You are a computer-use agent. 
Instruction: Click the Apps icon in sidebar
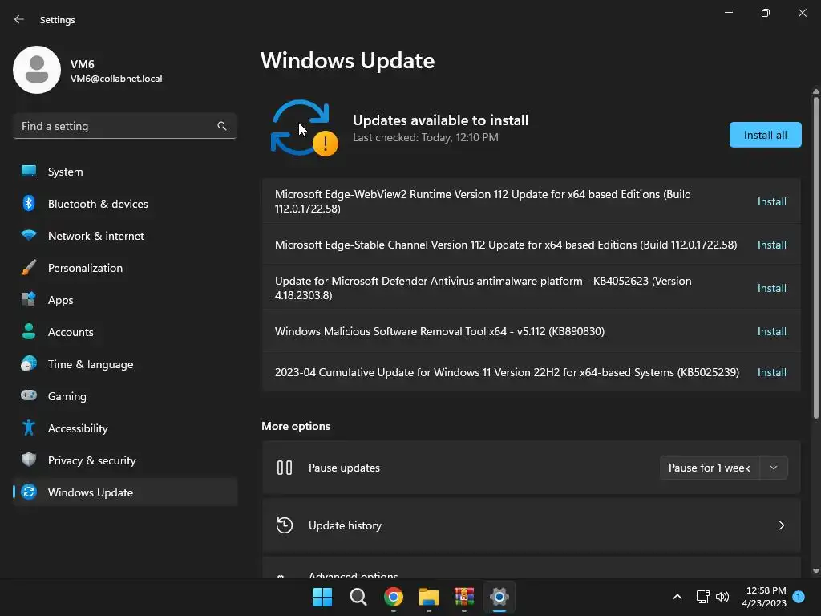pyautogui.click(x=29, y=300)
